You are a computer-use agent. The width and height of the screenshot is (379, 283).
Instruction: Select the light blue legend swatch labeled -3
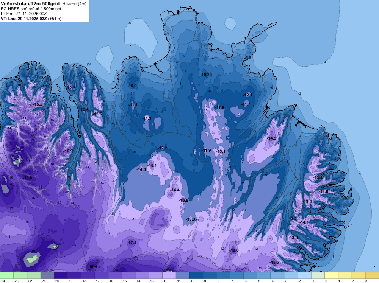[x=291, y=275]
